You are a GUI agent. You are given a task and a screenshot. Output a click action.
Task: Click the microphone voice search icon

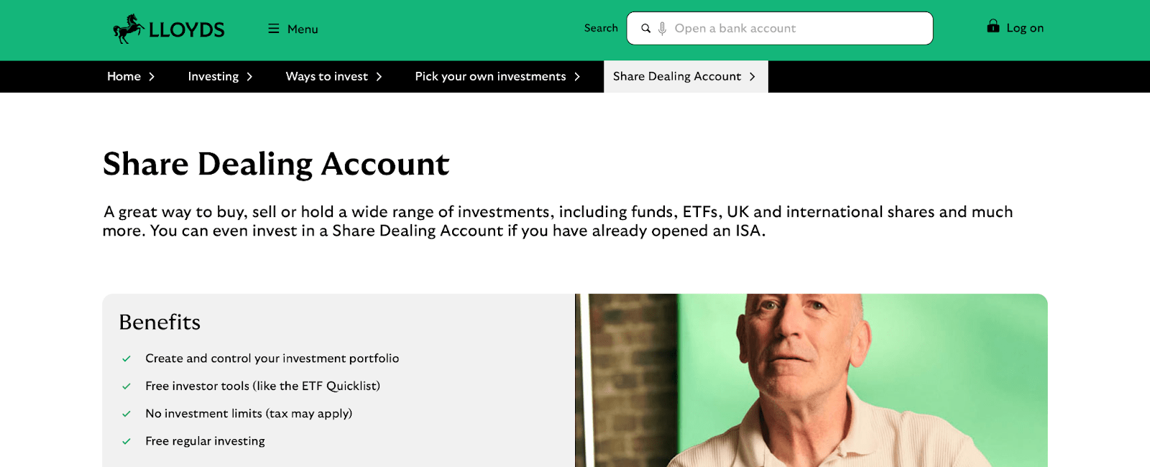(662, 29)
